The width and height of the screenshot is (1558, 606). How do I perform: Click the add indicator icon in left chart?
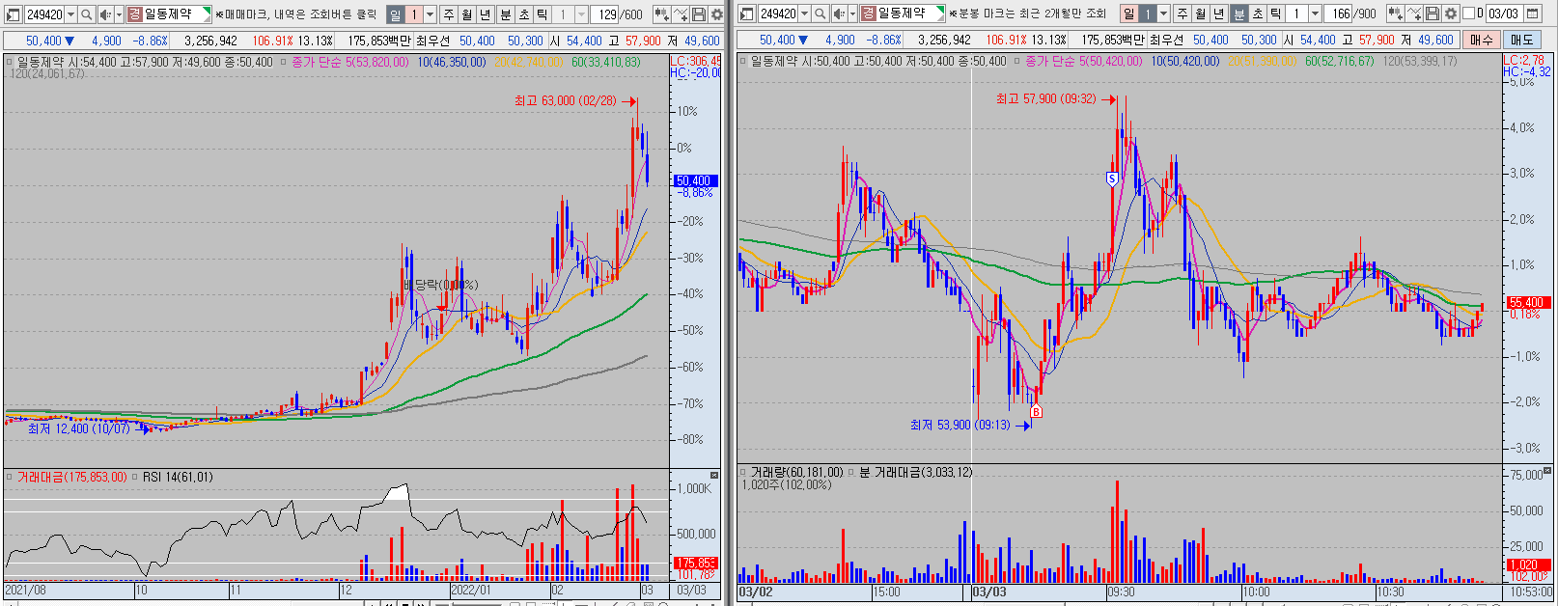pyautogui.click(x=661, y=14)
